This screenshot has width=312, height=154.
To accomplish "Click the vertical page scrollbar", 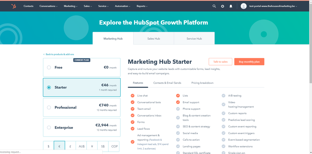I will coord(310,43).
